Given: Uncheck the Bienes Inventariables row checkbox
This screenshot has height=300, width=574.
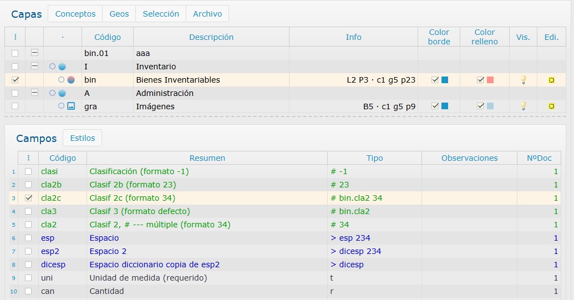Looking at the screenshot, I should click(15, 80).
